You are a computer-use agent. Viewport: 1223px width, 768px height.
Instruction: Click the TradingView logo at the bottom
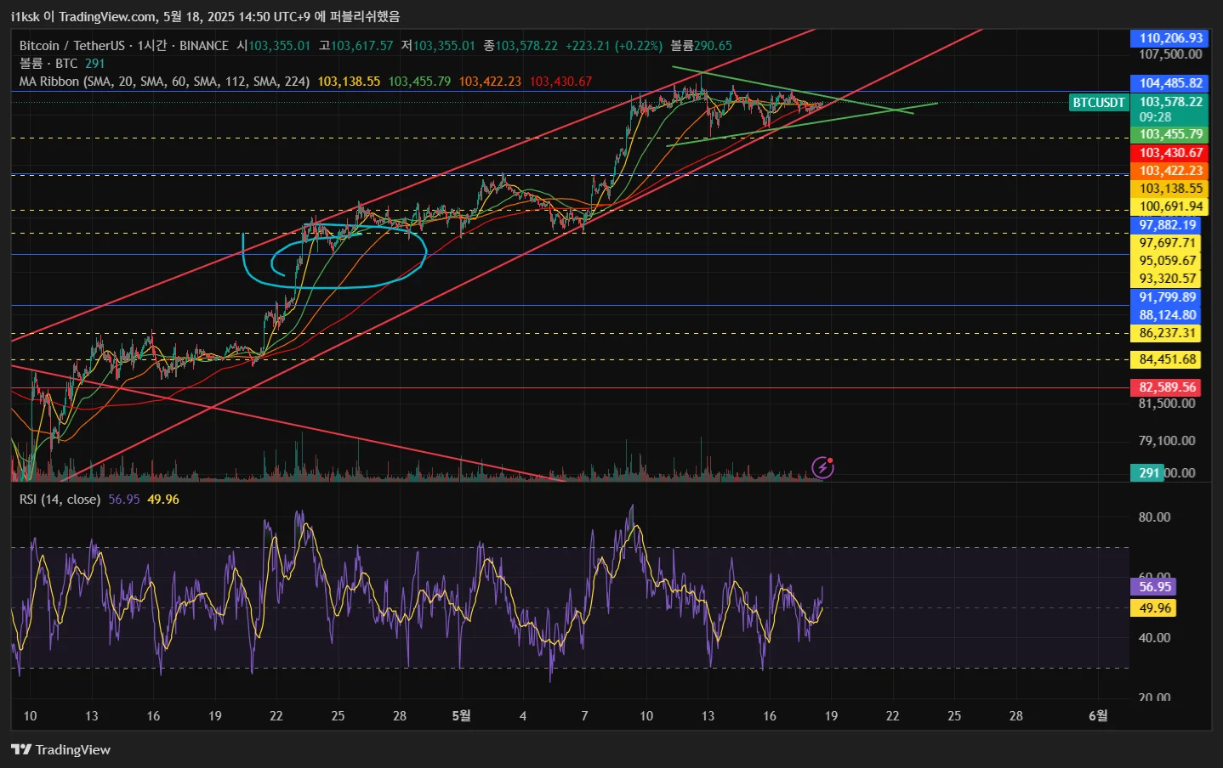[x=60, y=749]
